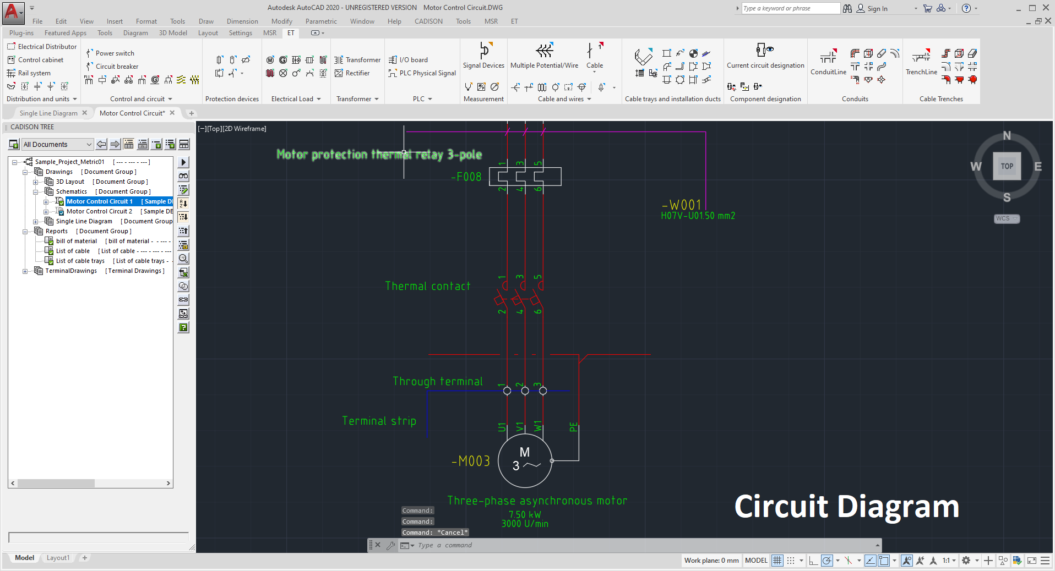
Task: Select the ConduitLine tool
Action: (x=828, y=57)
